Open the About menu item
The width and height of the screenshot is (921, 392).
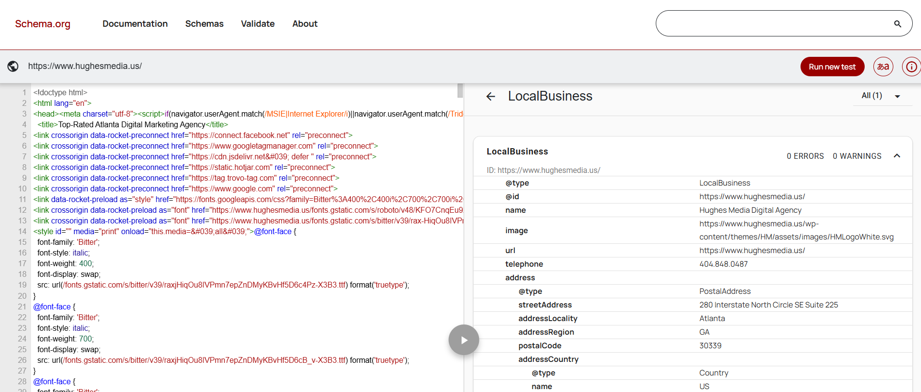click(305, 24)
